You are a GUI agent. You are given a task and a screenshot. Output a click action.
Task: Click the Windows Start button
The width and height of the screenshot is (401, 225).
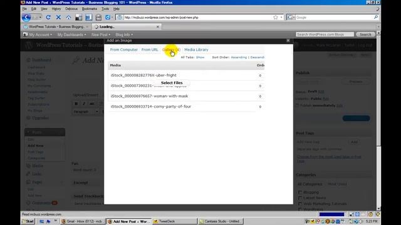pos(28,221)
